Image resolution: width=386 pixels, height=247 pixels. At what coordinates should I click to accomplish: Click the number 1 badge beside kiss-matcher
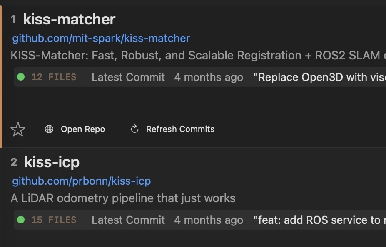click(x=13, y=19)
